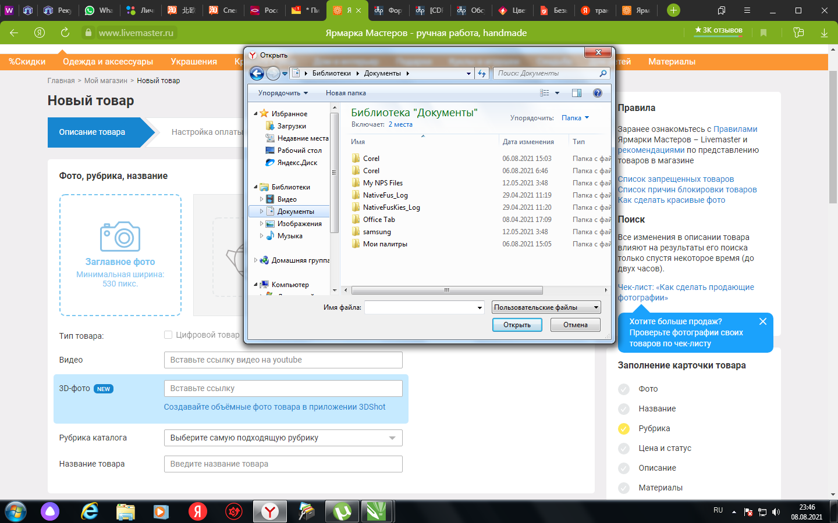The height and width of the screenshot is (523, 838).
Task: Click the file list horizontal scrollbar
Action: [x=447, y=290]
